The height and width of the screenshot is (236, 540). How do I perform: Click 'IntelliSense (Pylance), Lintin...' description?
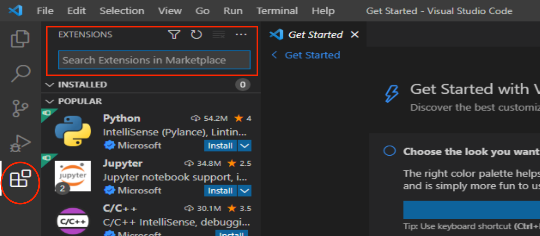pyautogui.click(x=175, y=132)
